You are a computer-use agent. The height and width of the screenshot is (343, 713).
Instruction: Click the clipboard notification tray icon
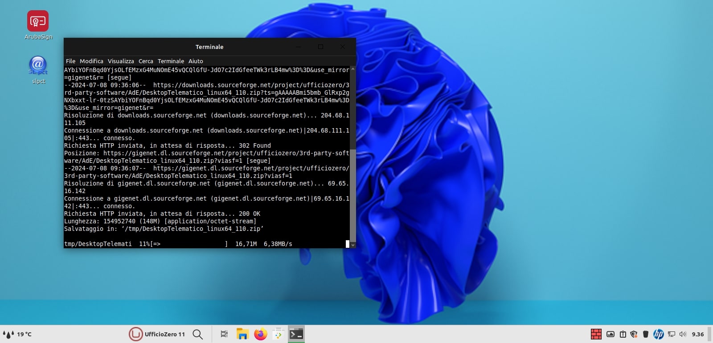tap(623, 334)
